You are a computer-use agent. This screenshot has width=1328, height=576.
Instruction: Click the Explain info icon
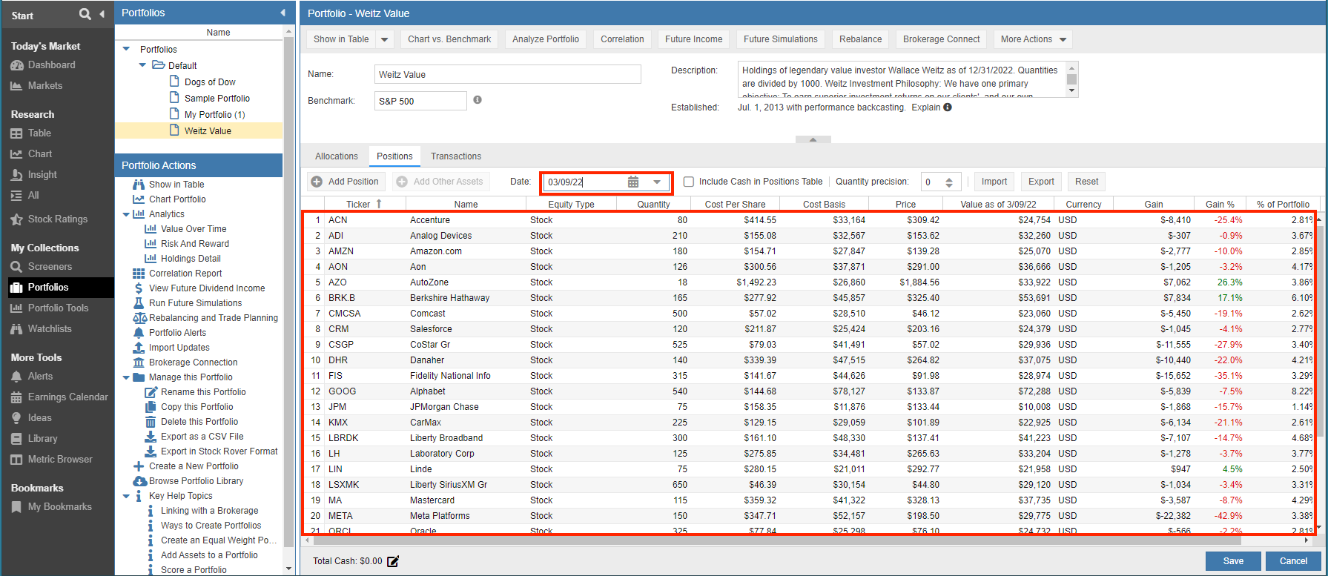coord(948,107)
